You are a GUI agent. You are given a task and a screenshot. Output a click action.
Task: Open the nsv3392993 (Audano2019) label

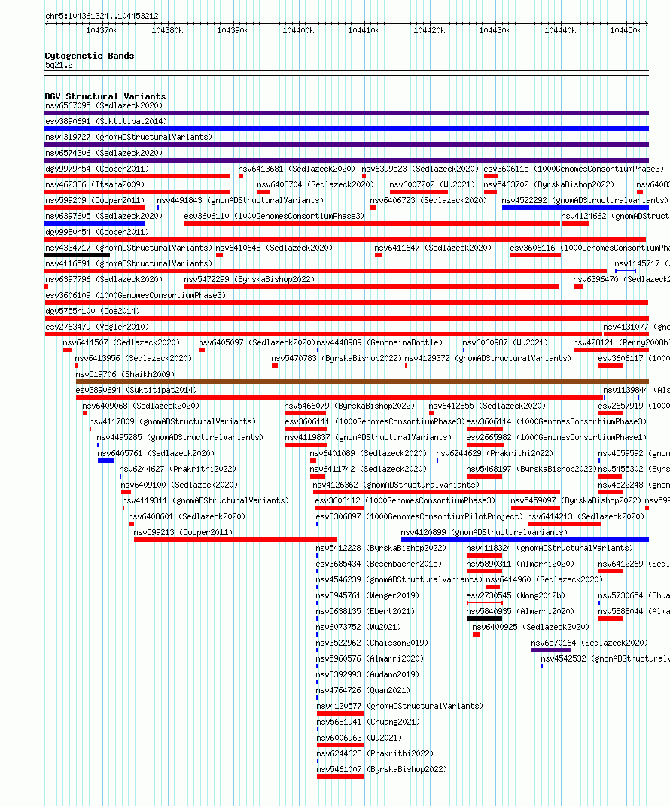(367, 674)
